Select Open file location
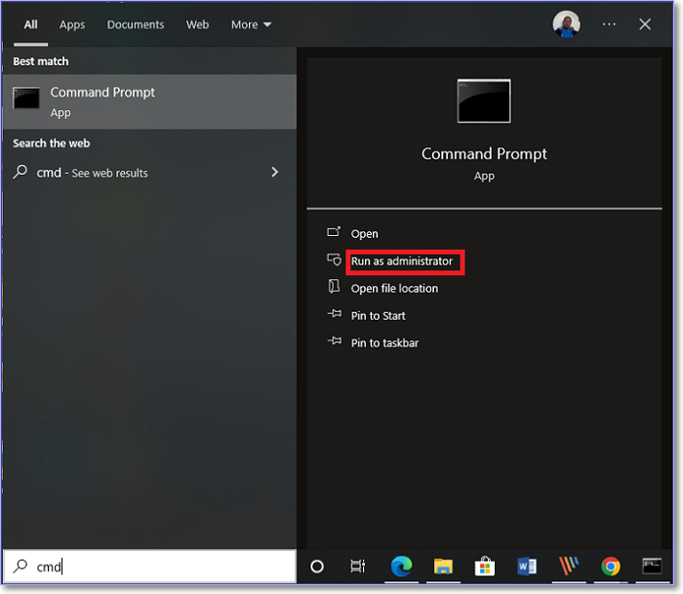 [394, 289]
